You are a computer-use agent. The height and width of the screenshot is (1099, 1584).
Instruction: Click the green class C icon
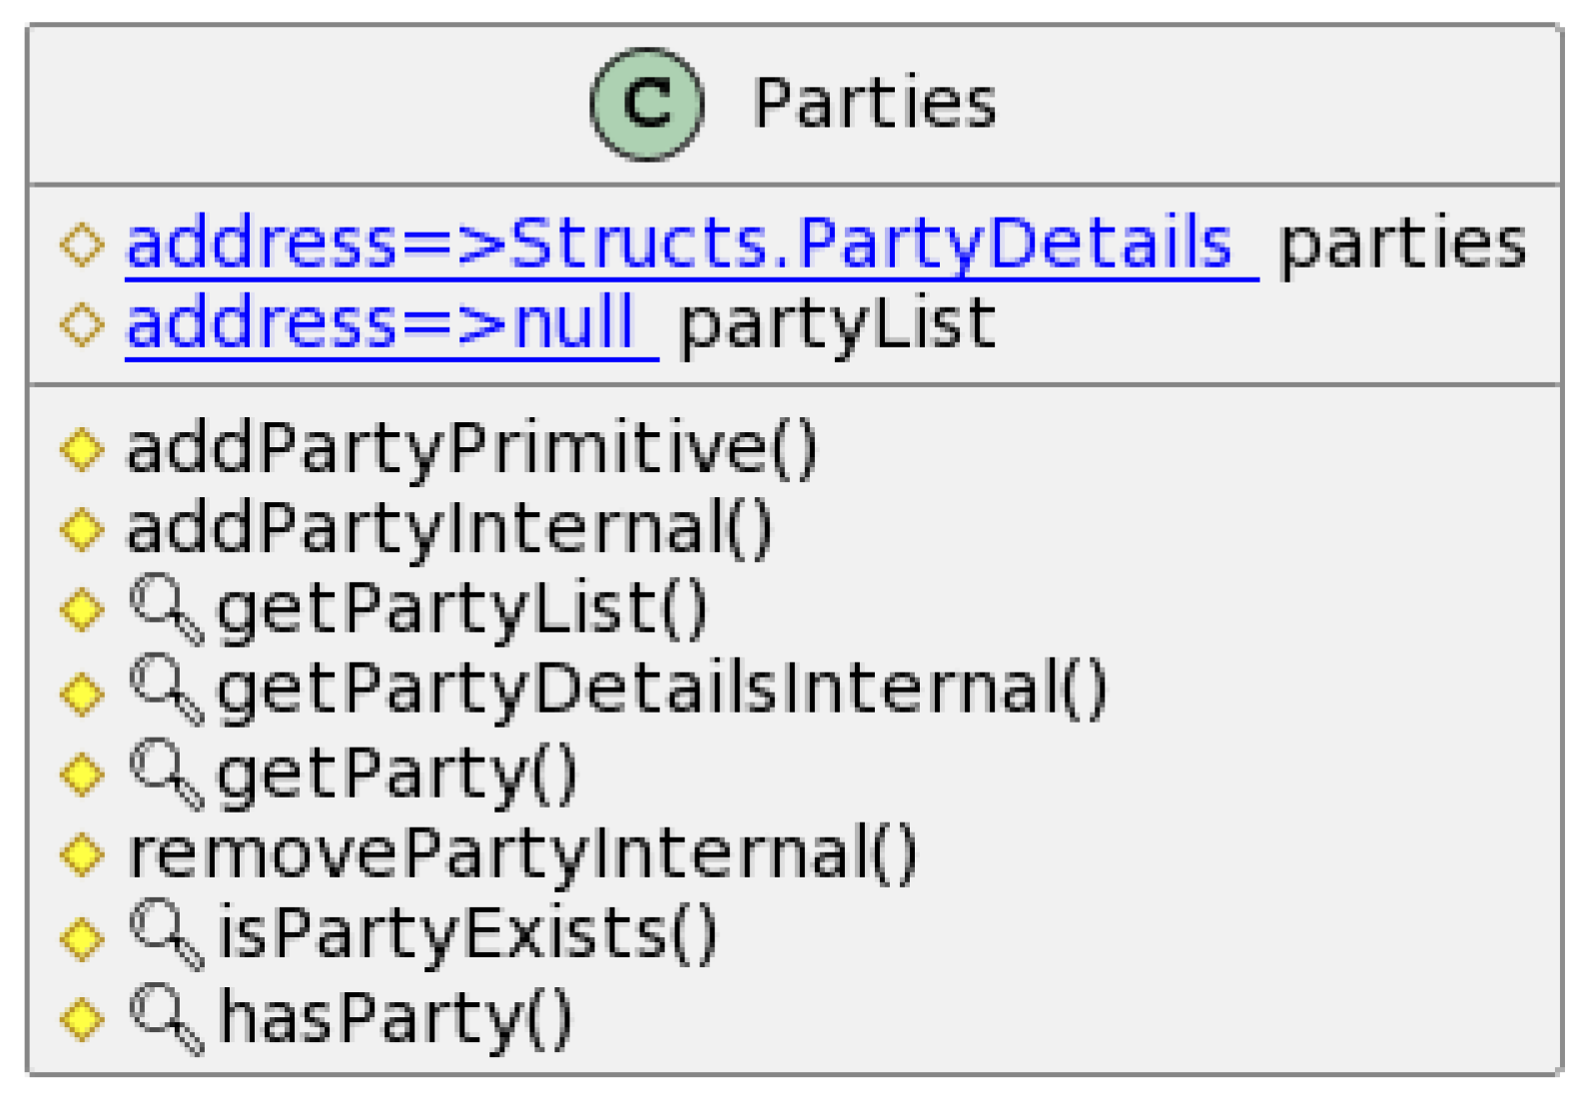tap(646, 104)
